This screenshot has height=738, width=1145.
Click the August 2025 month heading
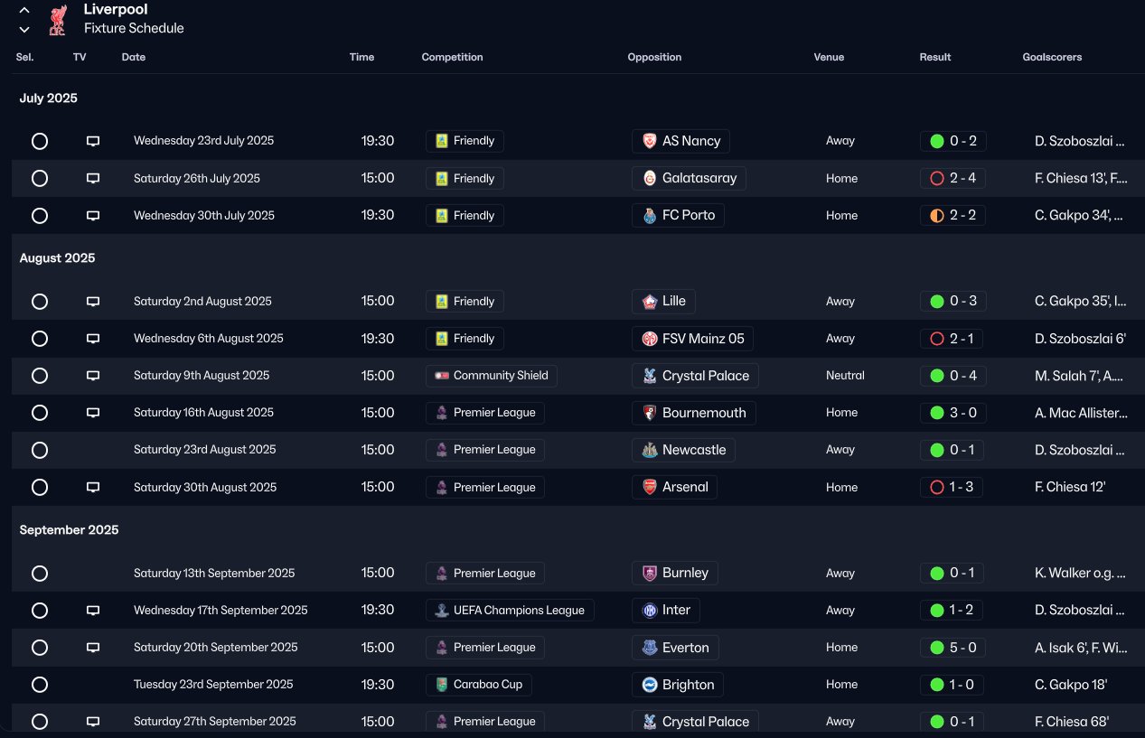coord(57,258)
